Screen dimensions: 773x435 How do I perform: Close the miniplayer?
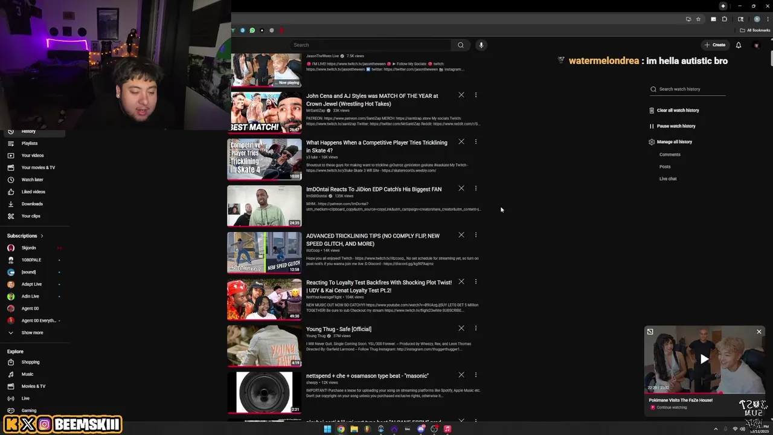(x=759, y=332)
